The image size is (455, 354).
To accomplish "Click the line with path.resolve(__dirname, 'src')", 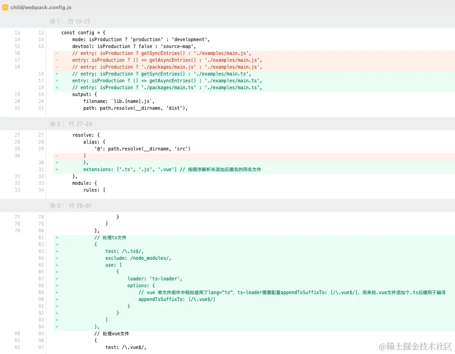I will click(x=142, y=149).
